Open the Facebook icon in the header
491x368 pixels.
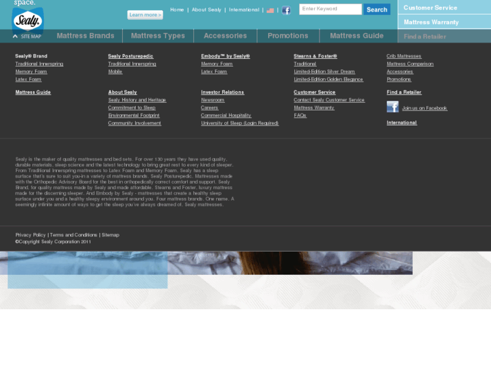[x=286, y=10]
